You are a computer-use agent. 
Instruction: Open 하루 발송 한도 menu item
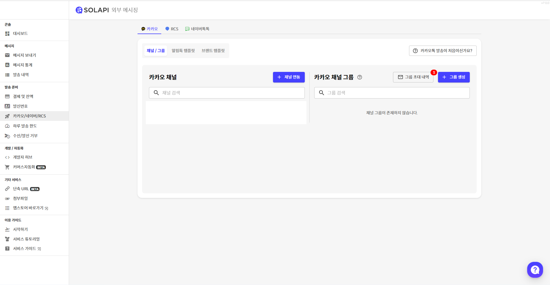tap(34, 126)
